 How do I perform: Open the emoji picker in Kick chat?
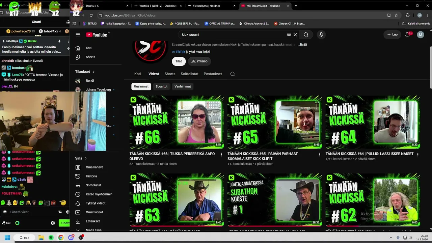pos(67,212)
